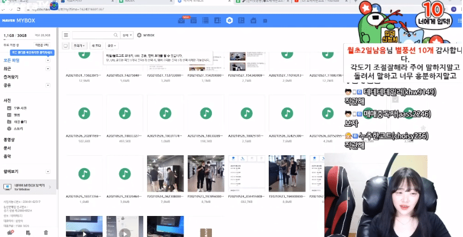Open 앨범 albums in sidebar
Screen dimensions: 463x237
tap(14, 115)
